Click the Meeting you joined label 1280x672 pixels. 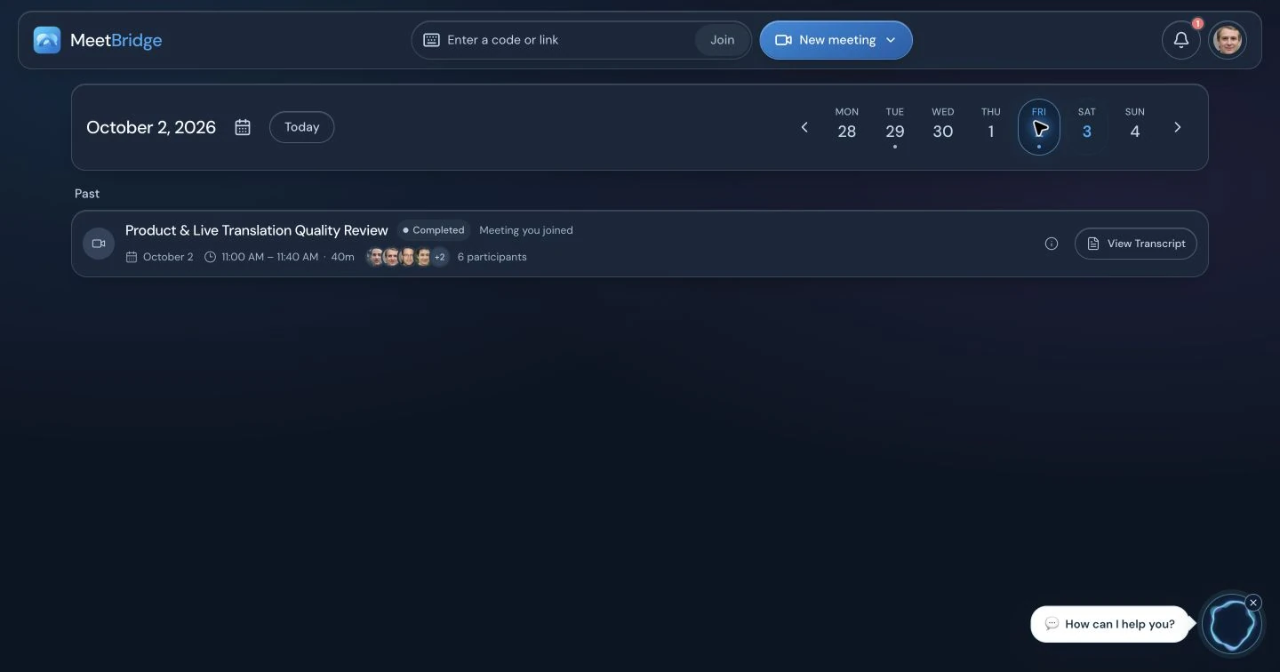click(526, 230)
